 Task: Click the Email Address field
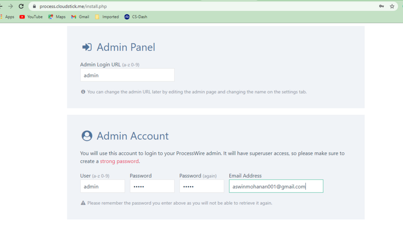tap(276, 187)
